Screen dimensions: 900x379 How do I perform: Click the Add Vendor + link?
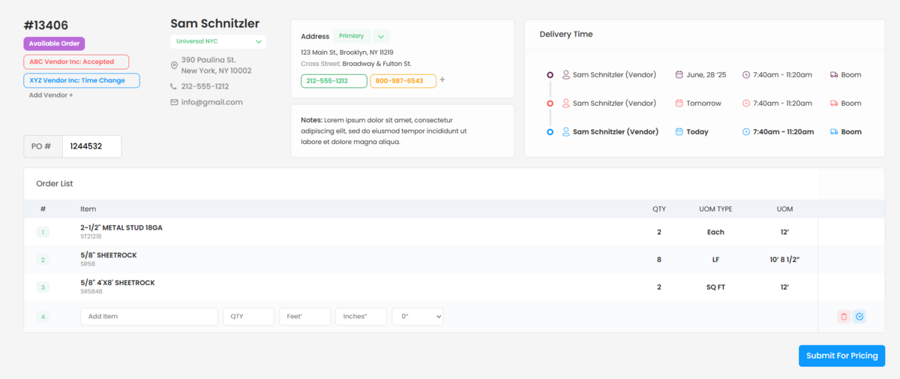click(x=51, y=95)
